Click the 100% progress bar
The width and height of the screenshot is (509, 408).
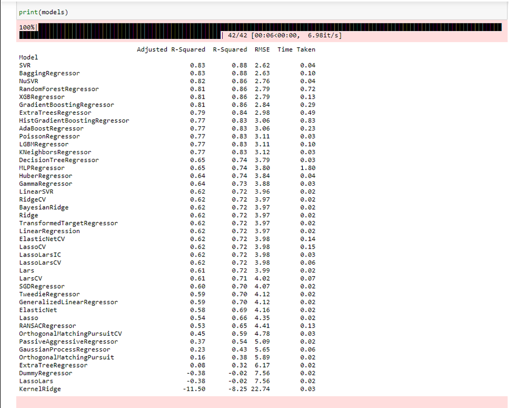[x=260, y=31]
